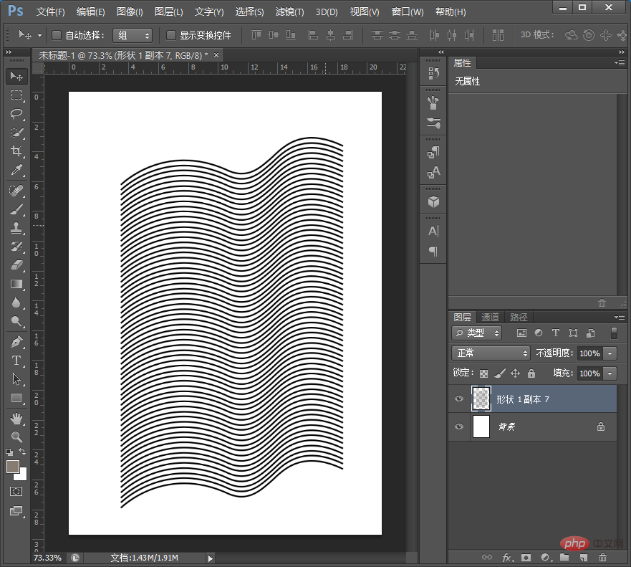Select the Brush tool
The height and width of the screenshot is (567, 631).
16,209
